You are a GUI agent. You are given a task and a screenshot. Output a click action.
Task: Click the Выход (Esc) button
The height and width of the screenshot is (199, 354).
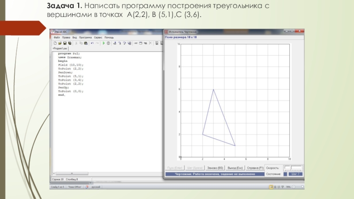[235, 168]
